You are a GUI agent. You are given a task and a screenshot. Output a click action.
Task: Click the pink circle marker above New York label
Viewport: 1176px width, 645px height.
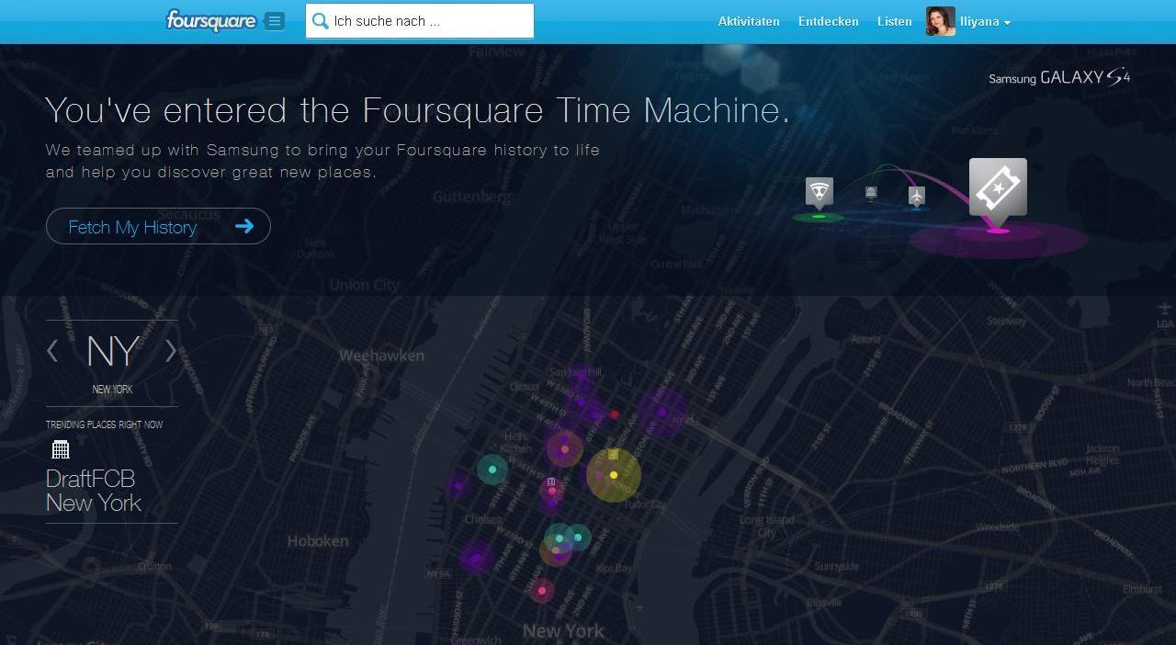[x=542, y=591]
